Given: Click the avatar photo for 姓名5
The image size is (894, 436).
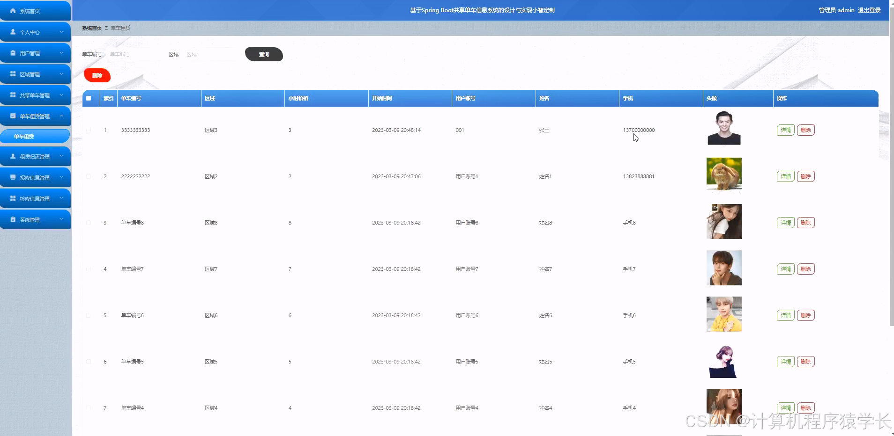Looking at the screenshot, I should pos(724,360).
